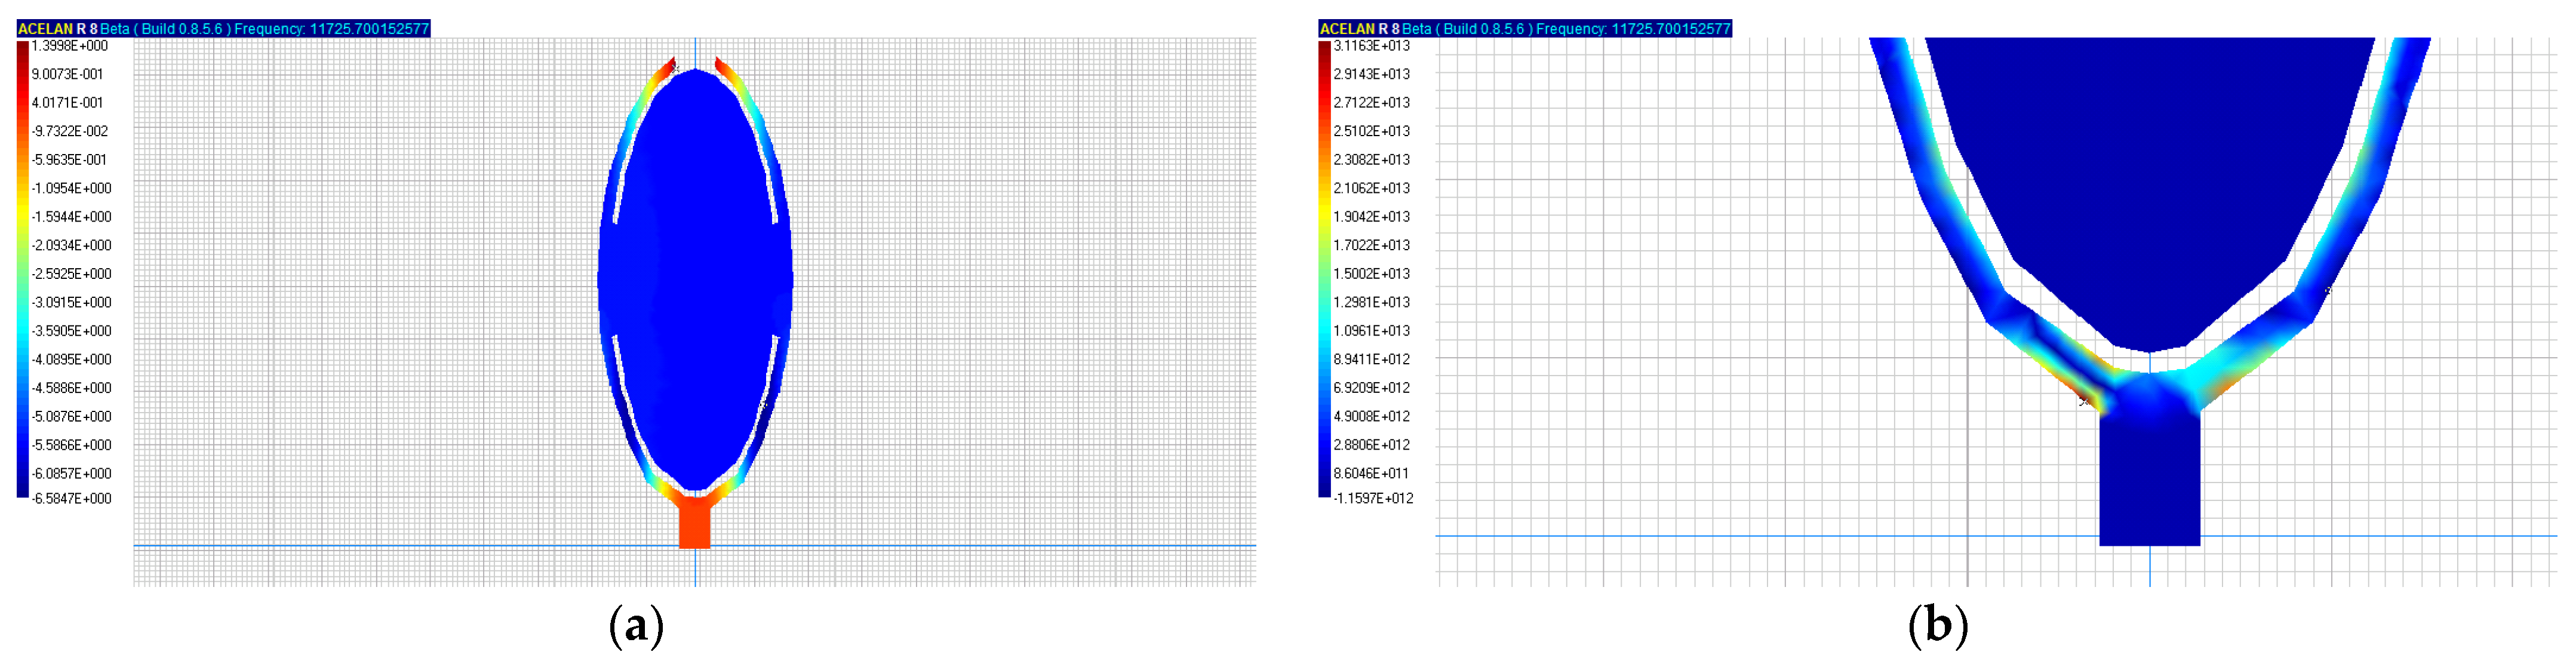Select legend value -1.5944E+000
Screen dimensions: 2576x670
tap(71, 217)
